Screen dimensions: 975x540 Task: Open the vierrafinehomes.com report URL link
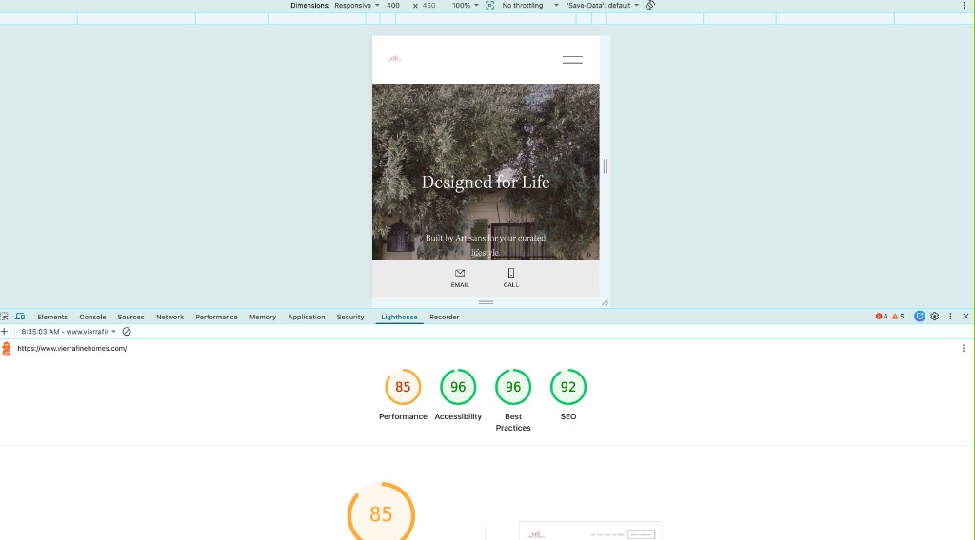(72, 348)
